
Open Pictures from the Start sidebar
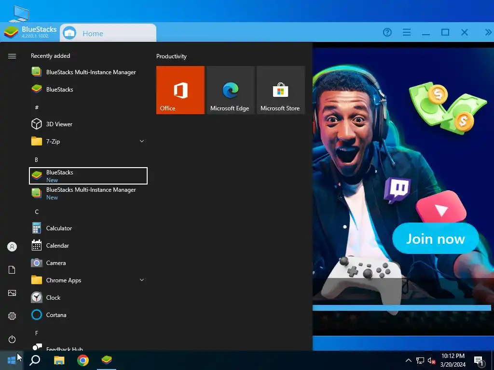point(12,293)
